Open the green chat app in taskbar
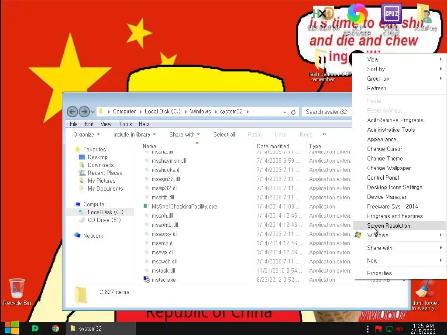The width and height of the screenshot is (447, 335). [x=35, y=328]
